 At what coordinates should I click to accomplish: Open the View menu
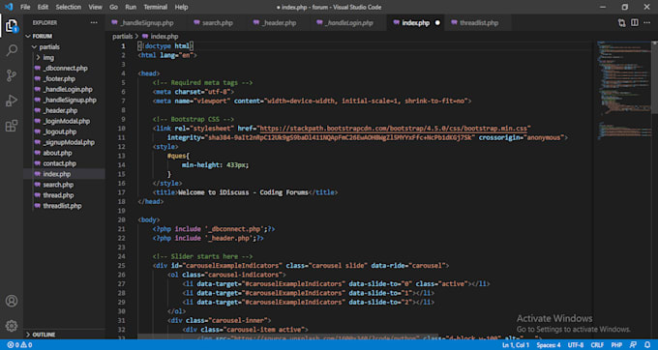click(x=95, y=7)
